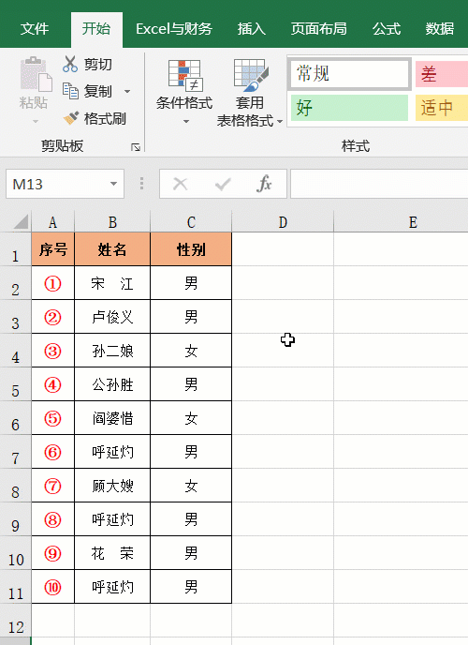Select 呼延灼 cell in row 11
Screen dimensions: 468x645
(112, 587)
